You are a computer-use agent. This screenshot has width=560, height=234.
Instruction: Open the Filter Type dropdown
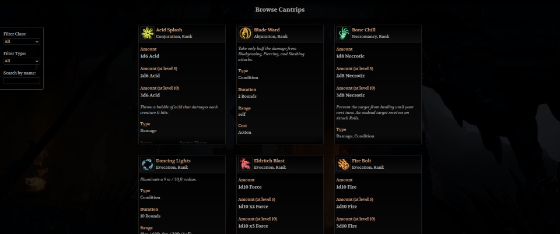point(22,61)
